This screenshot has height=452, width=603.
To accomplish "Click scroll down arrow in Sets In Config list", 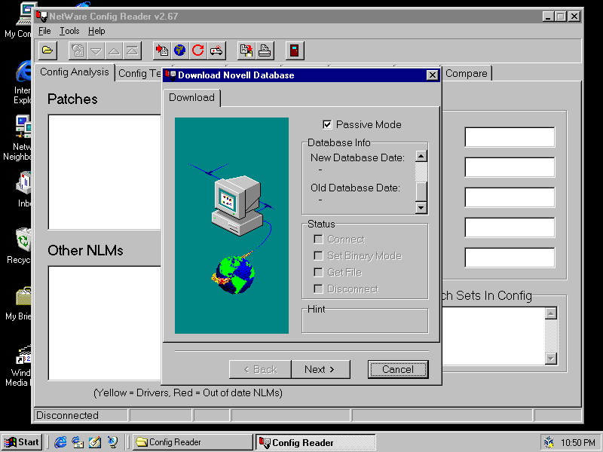I will point(551,359).
